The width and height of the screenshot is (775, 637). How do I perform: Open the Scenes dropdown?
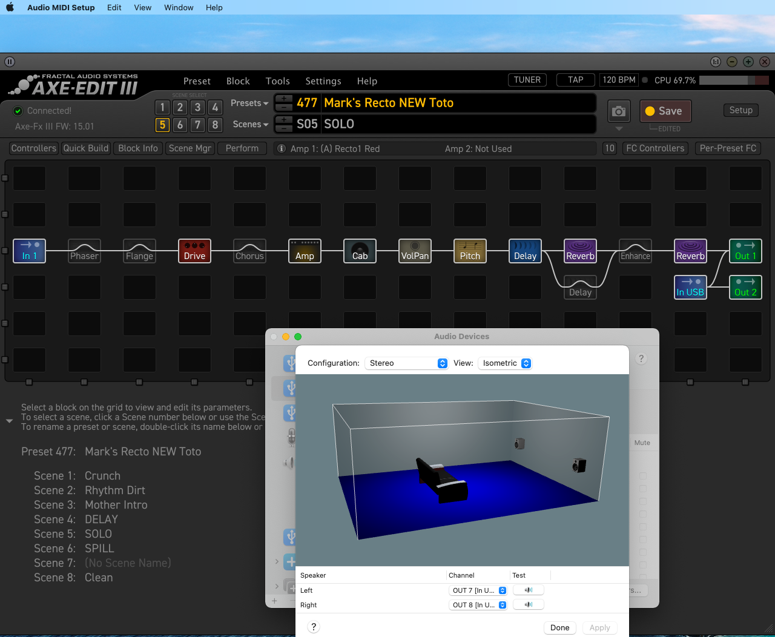(251, 124)
